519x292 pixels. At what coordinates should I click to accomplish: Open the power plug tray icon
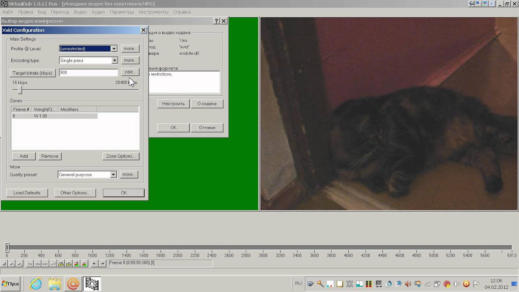437,284
